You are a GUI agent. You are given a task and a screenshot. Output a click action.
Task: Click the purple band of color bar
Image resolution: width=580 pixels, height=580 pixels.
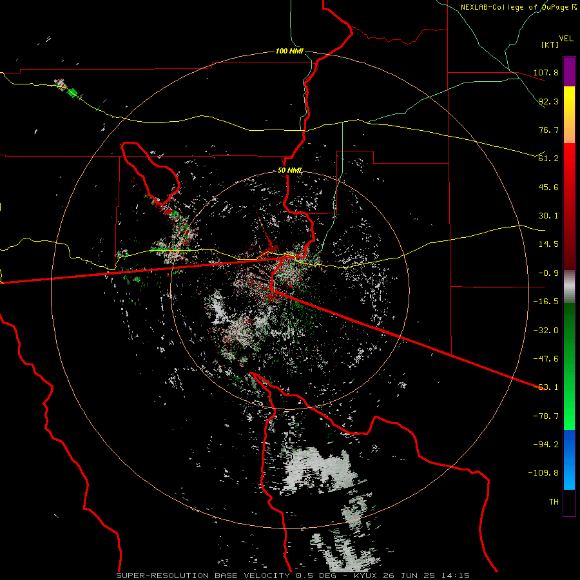coord(569,72)
